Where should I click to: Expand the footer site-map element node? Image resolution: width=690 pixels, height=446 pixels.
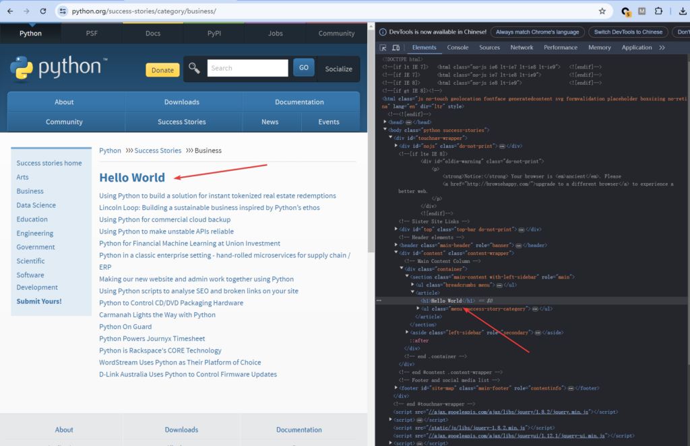pos(396,388)
